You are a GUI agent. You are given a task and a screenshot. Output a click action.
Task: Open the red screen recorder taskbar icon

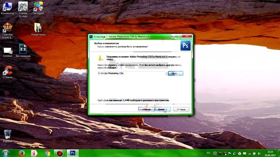[60, 153]
